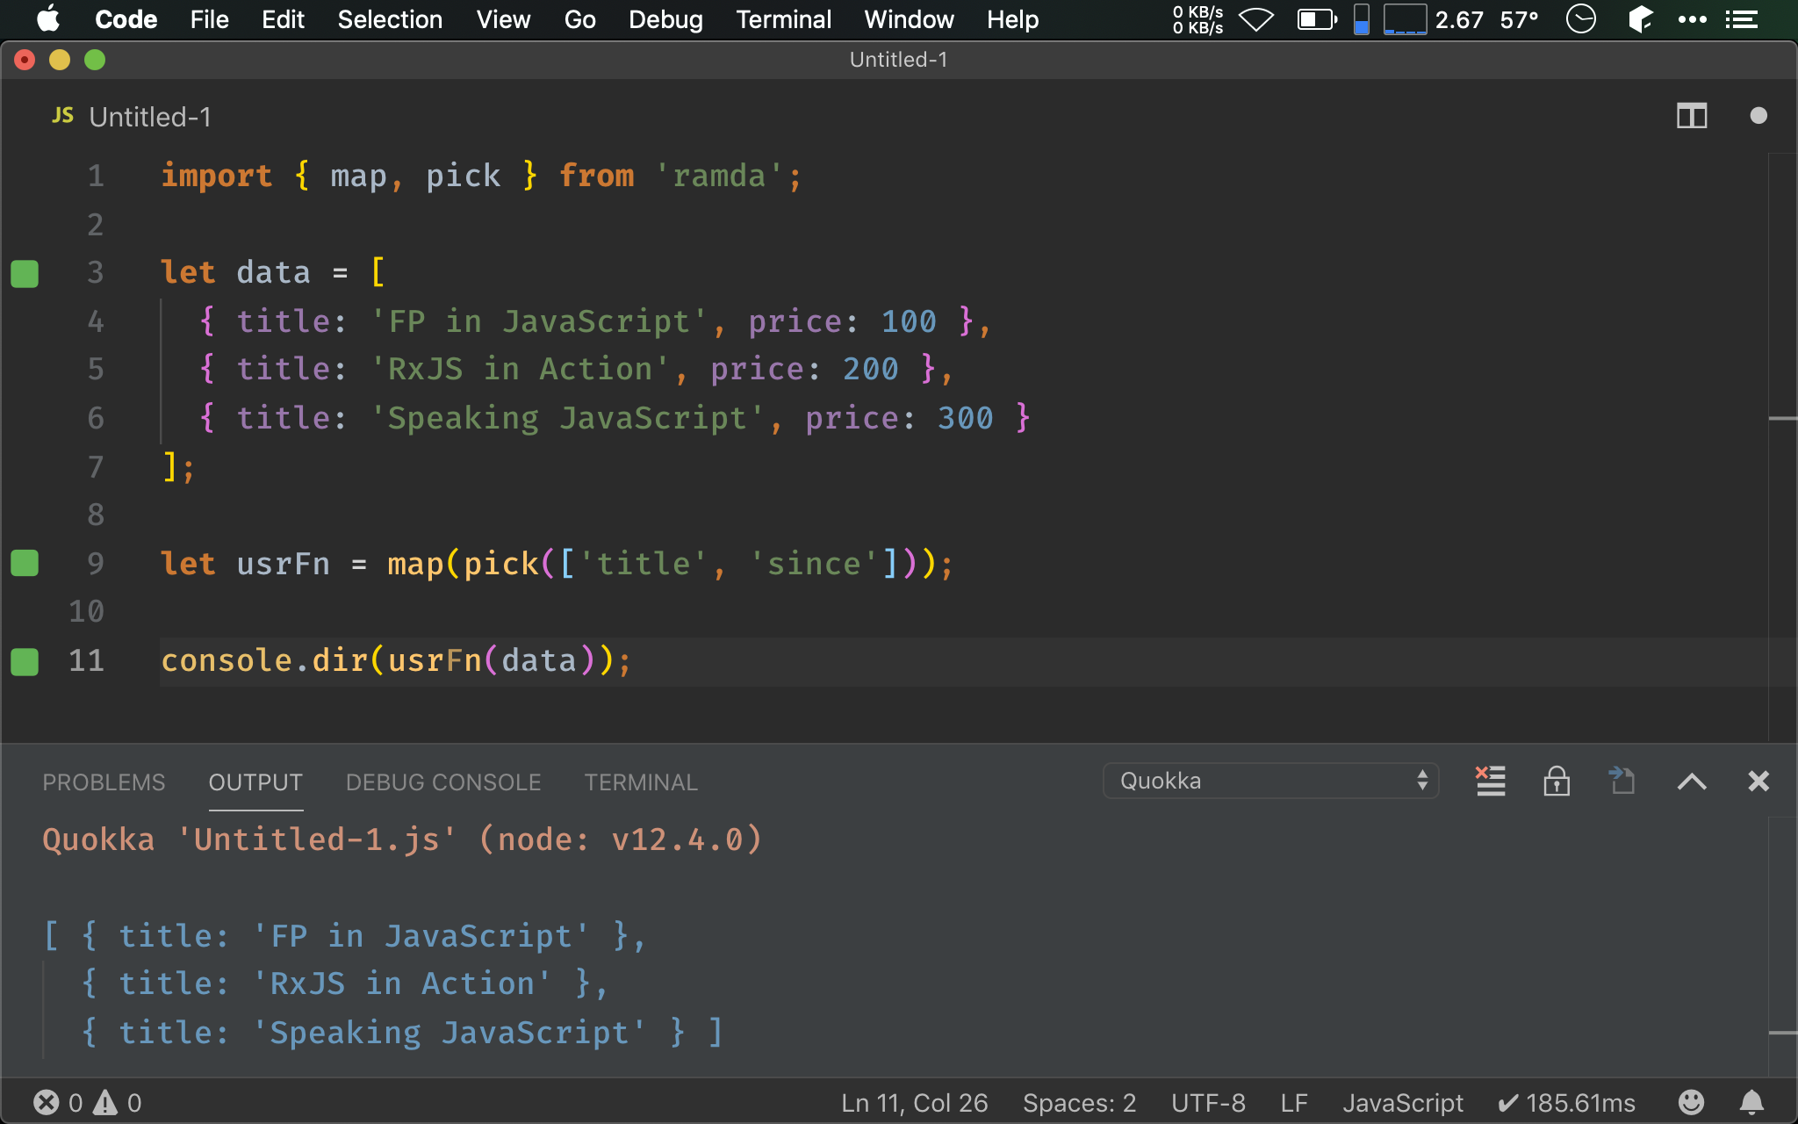The width and height of the screenshot is (1798, 1124).
Task: Clear the output panel with the clear icon
Action: [x=1490, y=781]
